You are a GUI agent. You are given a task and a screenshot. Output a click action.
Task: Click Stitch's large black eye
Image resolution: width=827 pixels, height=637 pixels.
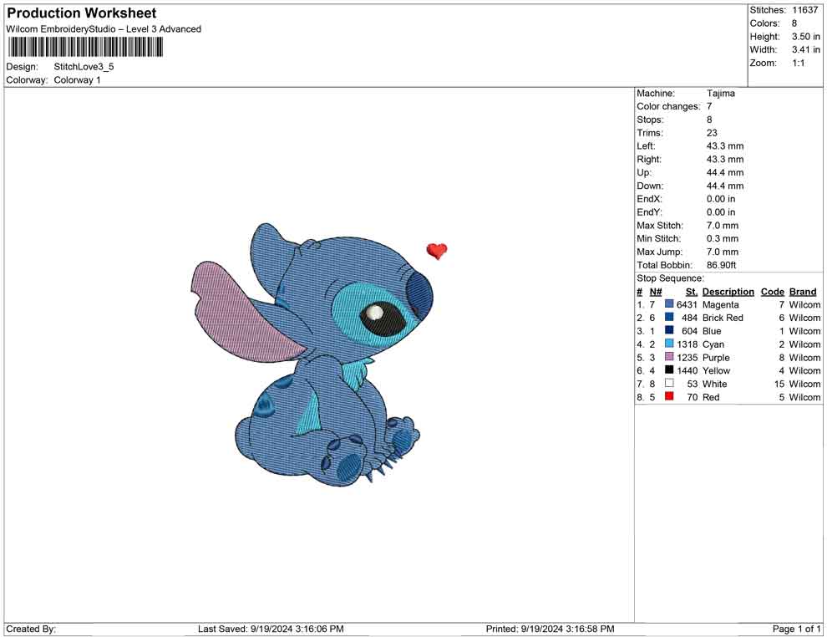click(x=381, y=317)
